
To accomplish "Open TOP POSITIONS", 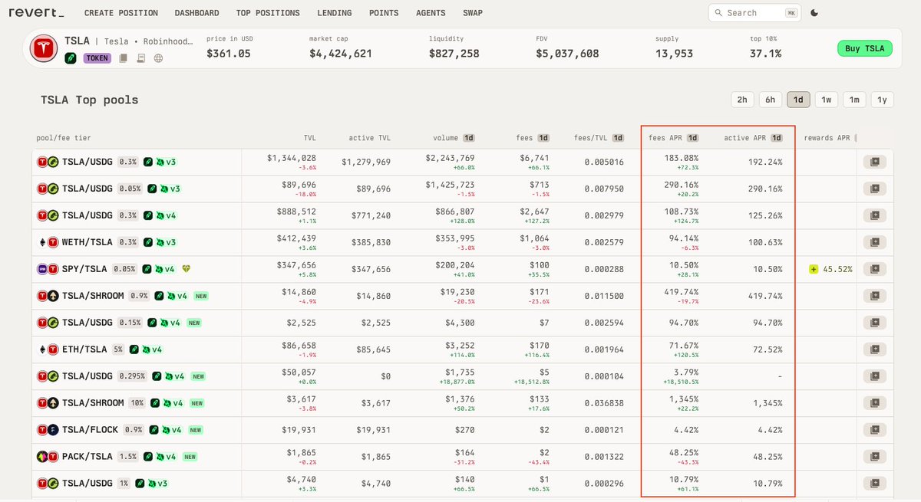I will click(268, 13).
